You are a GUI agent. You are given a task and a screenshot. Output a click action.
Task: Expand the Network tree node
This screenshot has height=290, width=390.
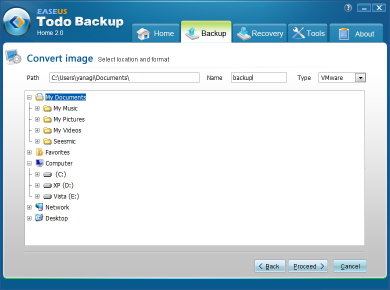pyautogui.click(x=29, y=207)
